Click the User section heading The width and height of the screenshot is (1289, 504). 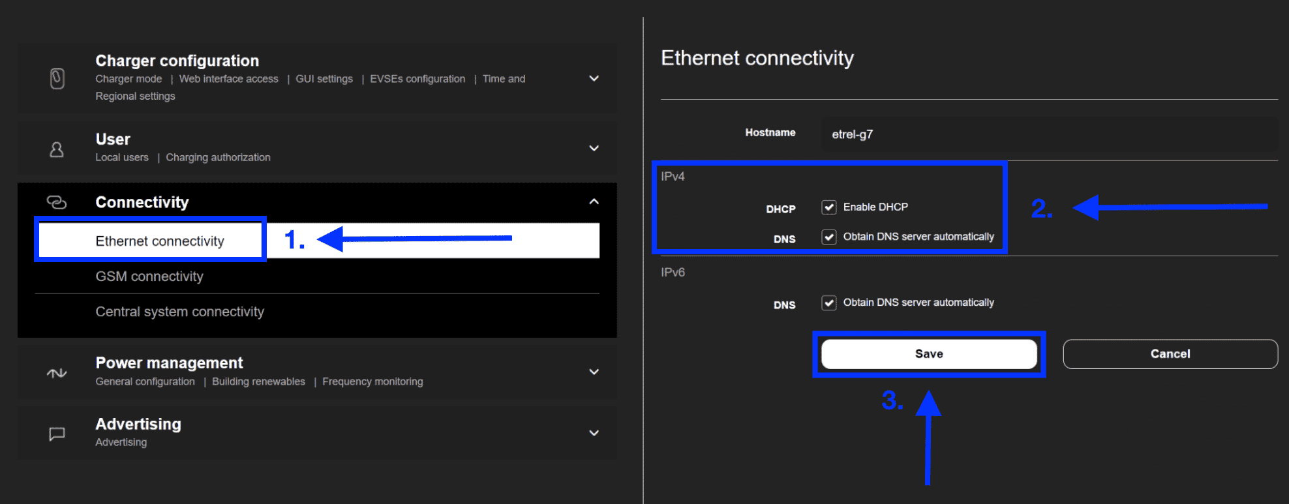pos(113,139)
